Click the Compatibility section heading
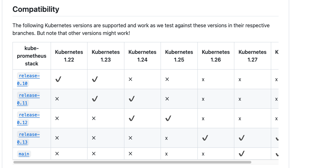The width and height of the screenshot is (309, 168). [x=36, y=9]
